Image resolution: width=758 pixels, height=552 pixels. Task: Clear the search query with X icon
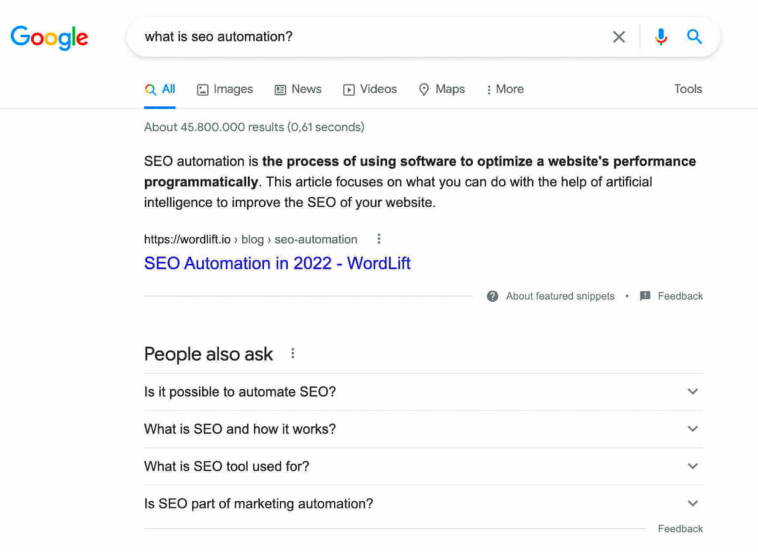(619, 37)
